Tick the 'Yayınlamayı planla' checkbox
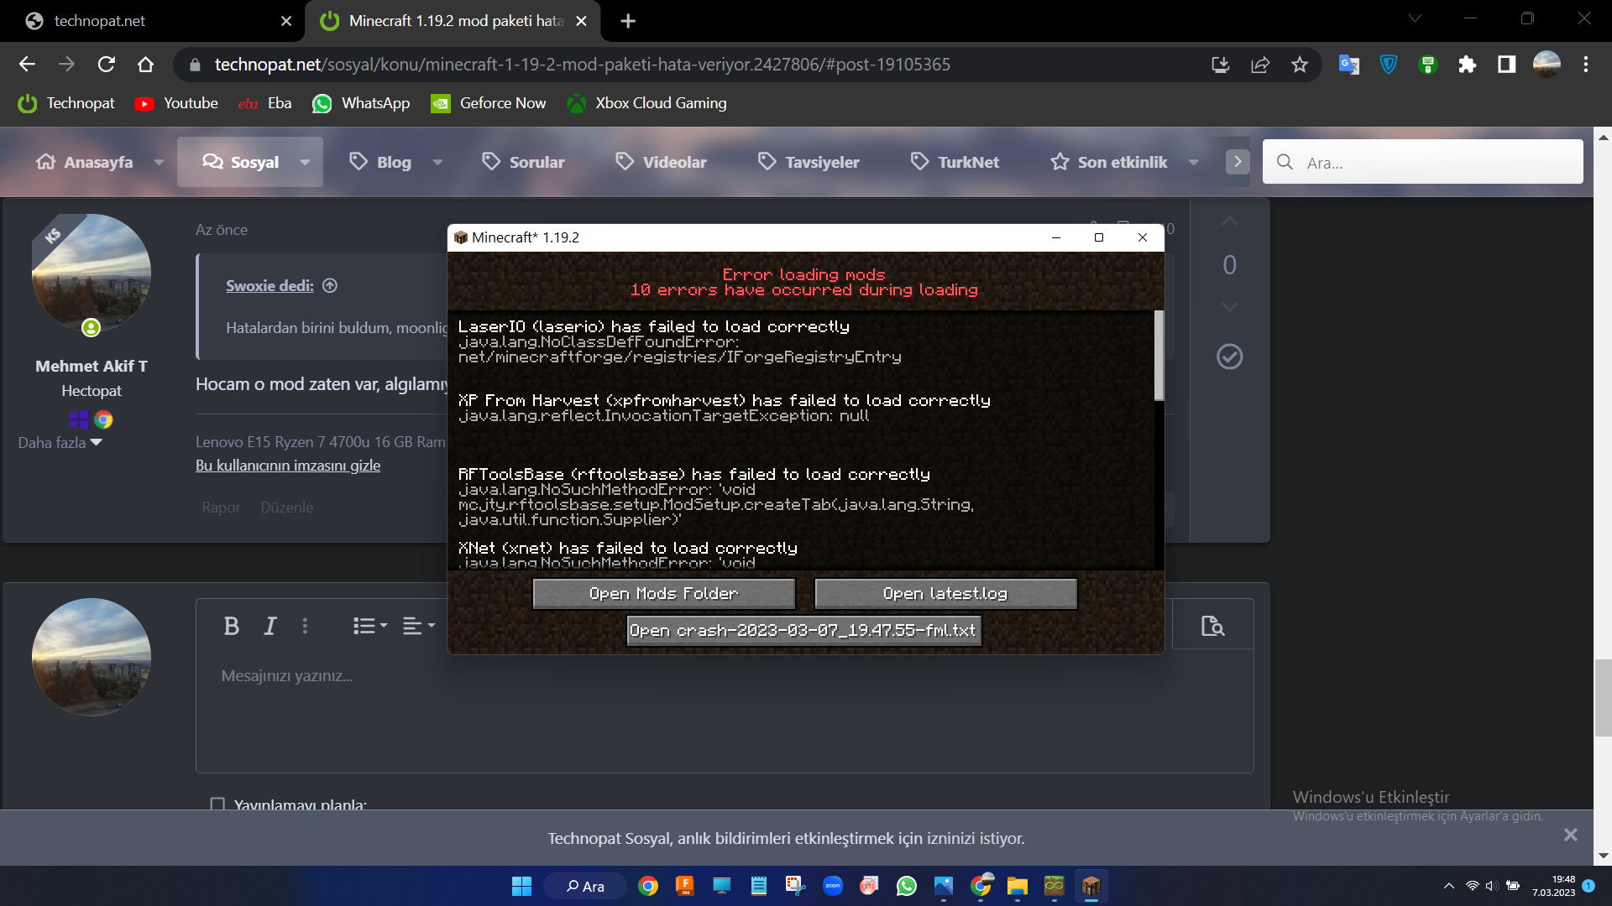1612x906 pixels. point(217,804)
